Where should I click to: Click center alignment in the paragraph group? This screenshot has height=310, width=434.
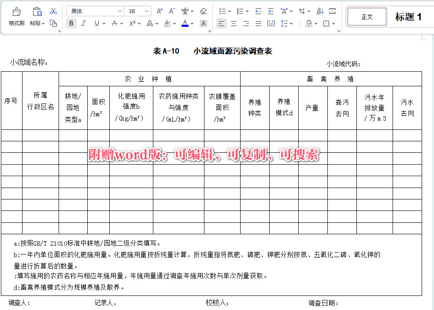point(233,23)
